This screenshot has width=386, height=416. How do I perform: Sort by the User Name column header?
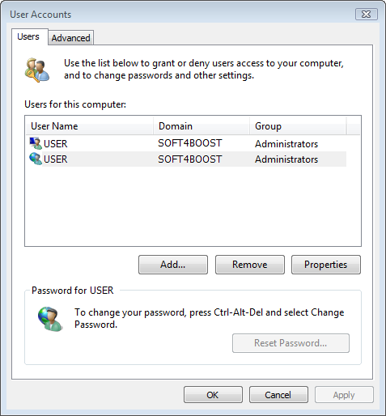[90, 126]
